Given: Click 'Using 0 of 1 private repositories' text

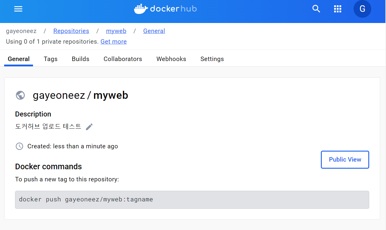Looking at the screenshot, I should pos(52,42).
